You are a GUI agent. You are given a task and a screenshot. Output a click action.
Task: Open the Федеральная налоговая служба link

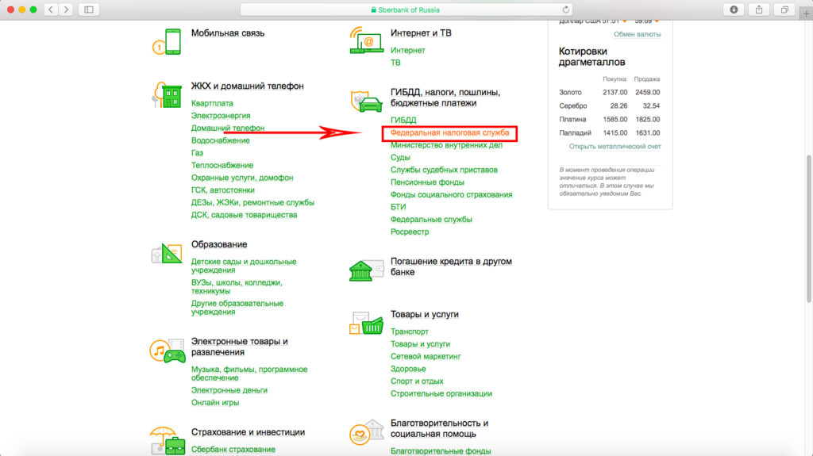[449, 132]
